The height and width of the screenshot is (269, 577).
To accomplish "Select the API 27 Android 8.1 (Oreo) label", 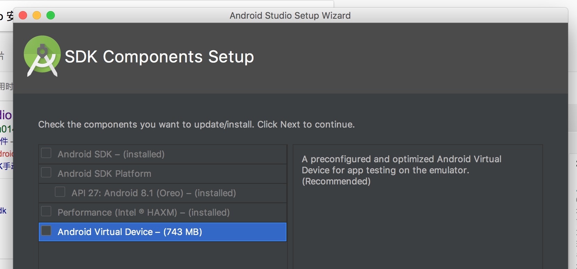I will pyautogui.click(x=154, y=193).
